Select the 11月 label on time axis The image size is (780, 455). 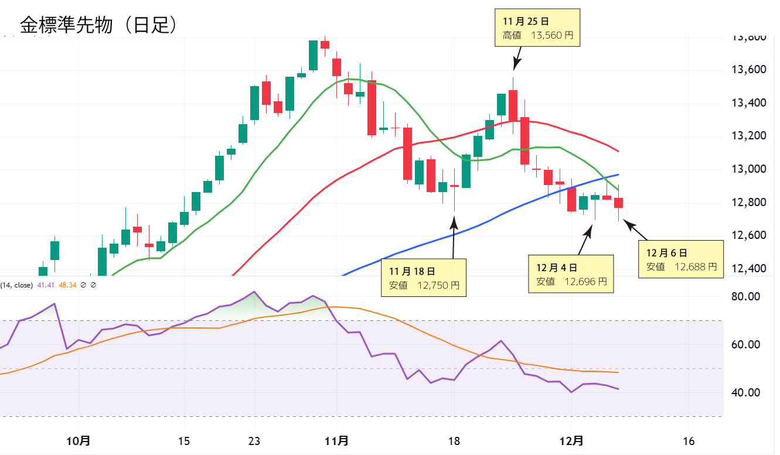(336, 440)
